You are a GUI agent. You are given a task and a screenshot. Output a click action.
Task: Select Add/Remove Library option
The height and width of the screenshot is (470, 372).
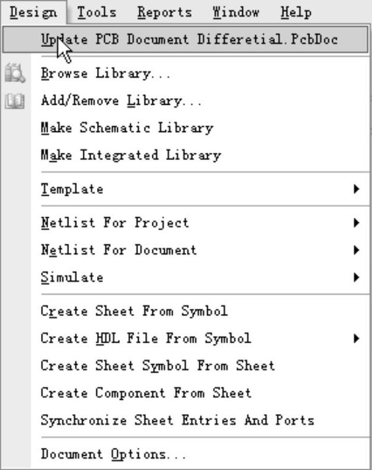pyautogui.click(x=121, y=101)
